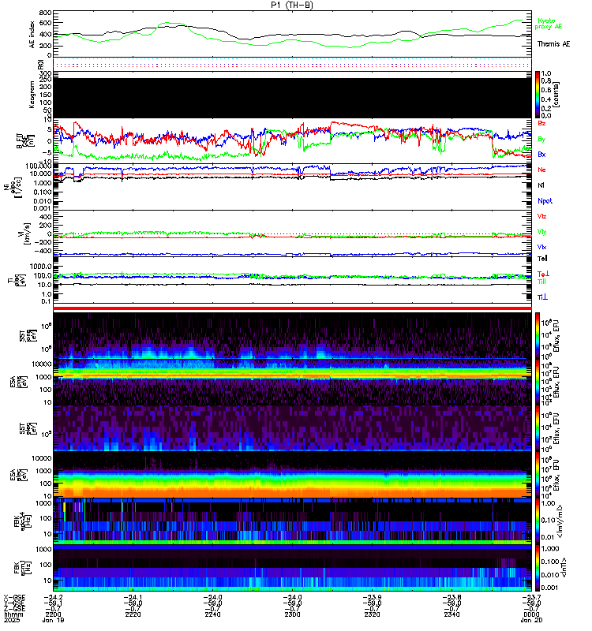
Task: Click the ESA ions [eV] y-axis label
Action: point(18,382)
